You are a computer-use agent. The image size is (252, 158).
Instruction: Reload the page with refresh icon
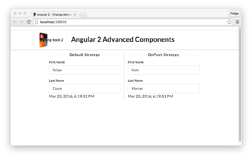tap(29, 22)
